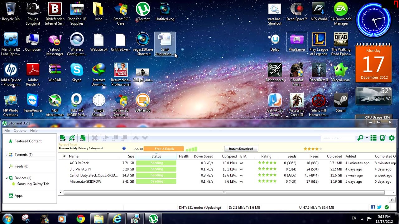Screen dimensions: 399x224
Task: Expand the Torrents (4) tree node
Action: [x=7, y=155]
